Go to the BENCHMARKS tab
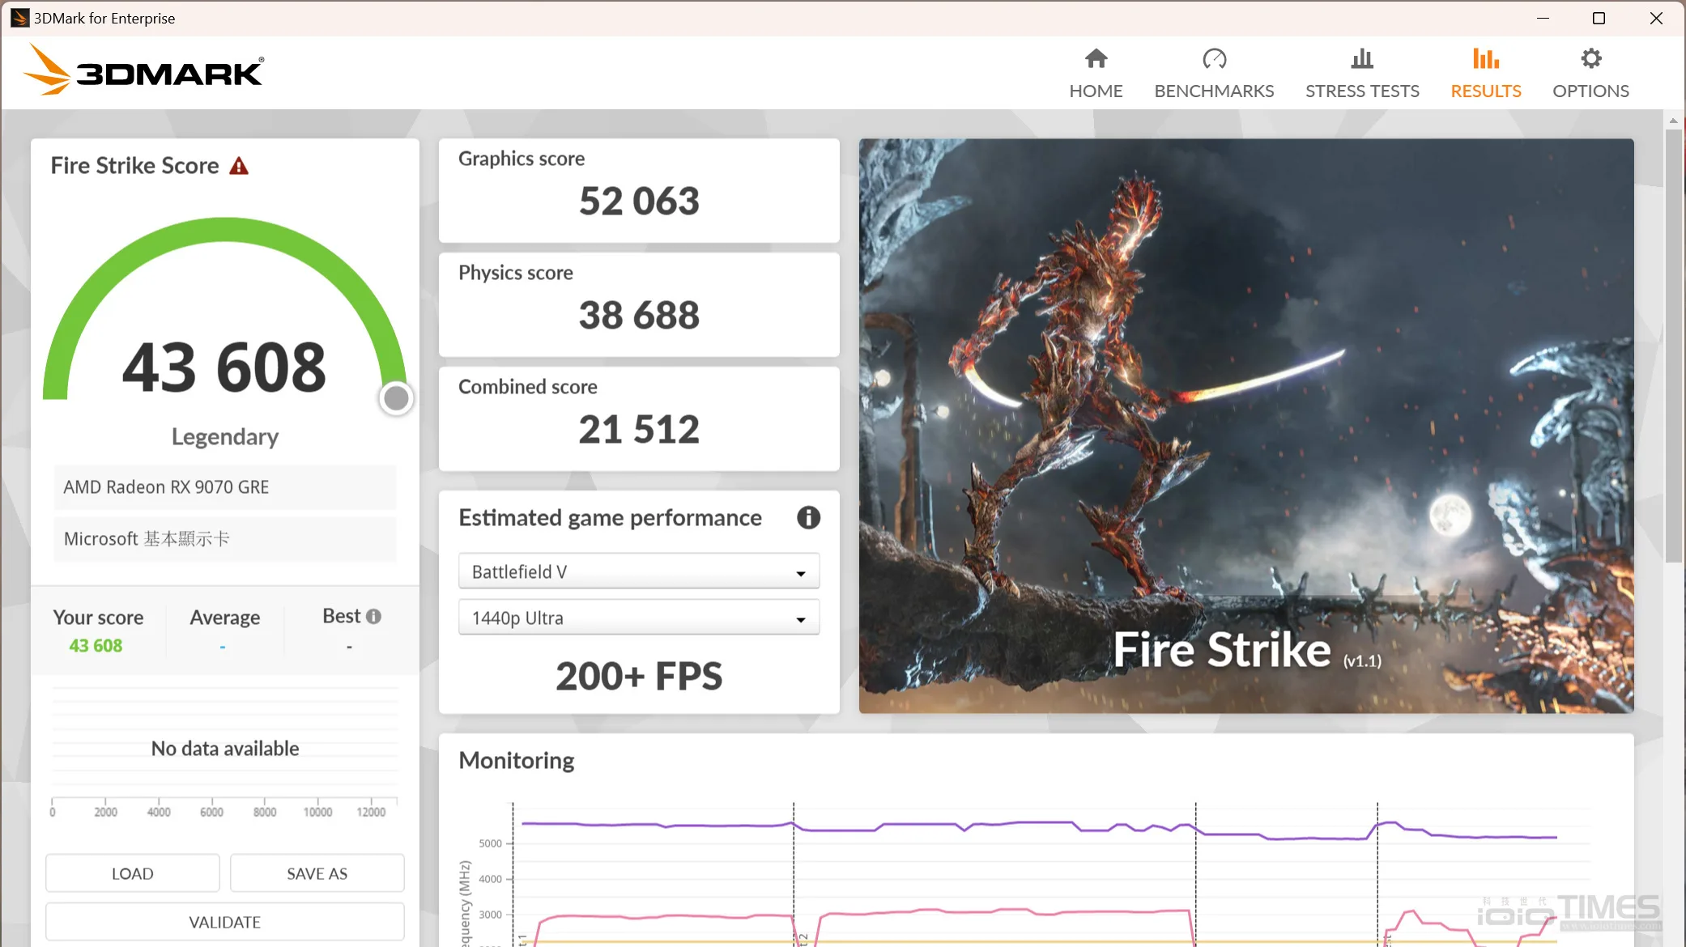Viewport: 1686px width, 947px height. [x=1214, y=91]
